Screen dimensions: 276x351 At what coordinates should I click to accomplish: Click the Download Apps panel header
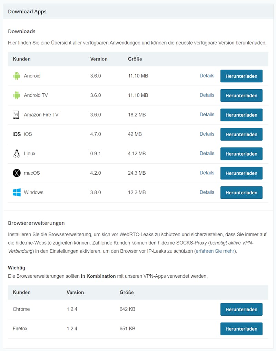(138, 11)
